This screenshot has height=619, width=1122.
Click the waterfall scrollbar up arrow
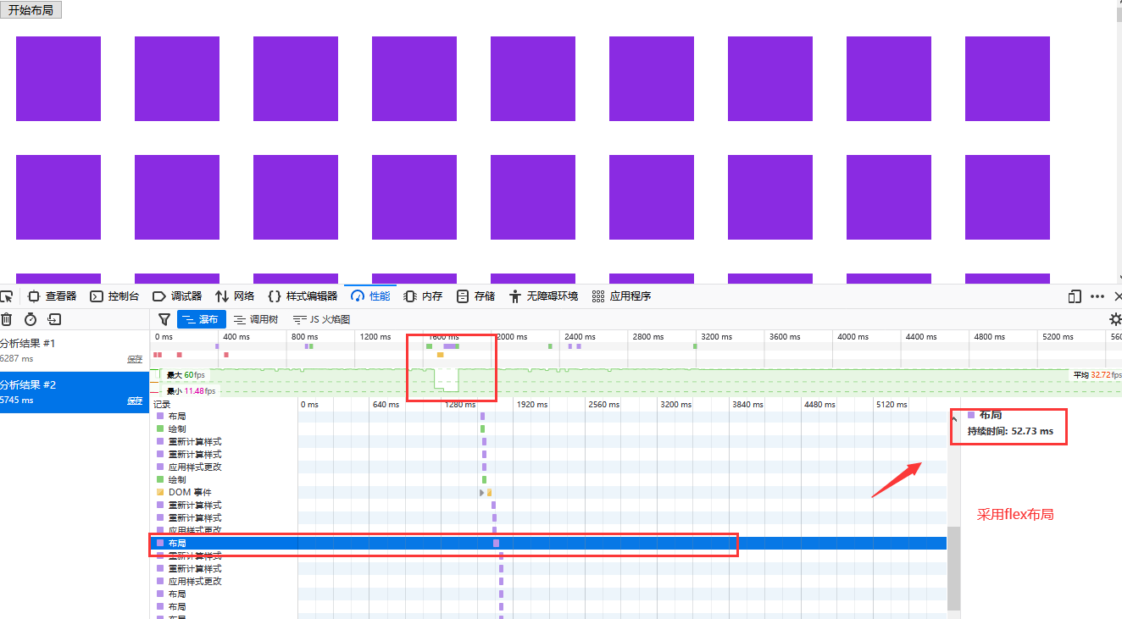(x=953, y=417)
